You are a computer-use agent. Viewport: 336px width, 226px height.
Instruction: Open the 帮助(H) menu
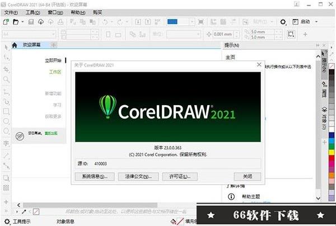(x=78, y=13)
